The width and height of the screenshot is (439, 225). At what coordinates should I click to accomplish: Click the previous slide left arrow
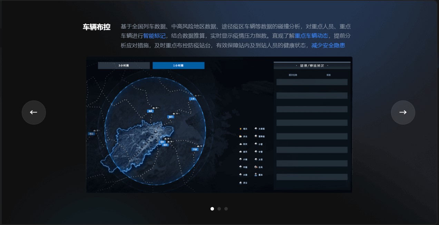(33, 112)
